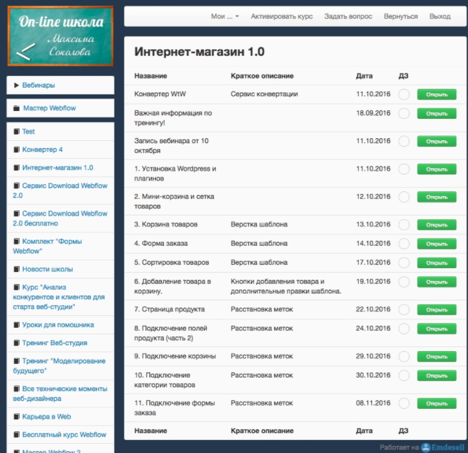Click book icon beside Уроки для помошника

[x=17, y=325]
